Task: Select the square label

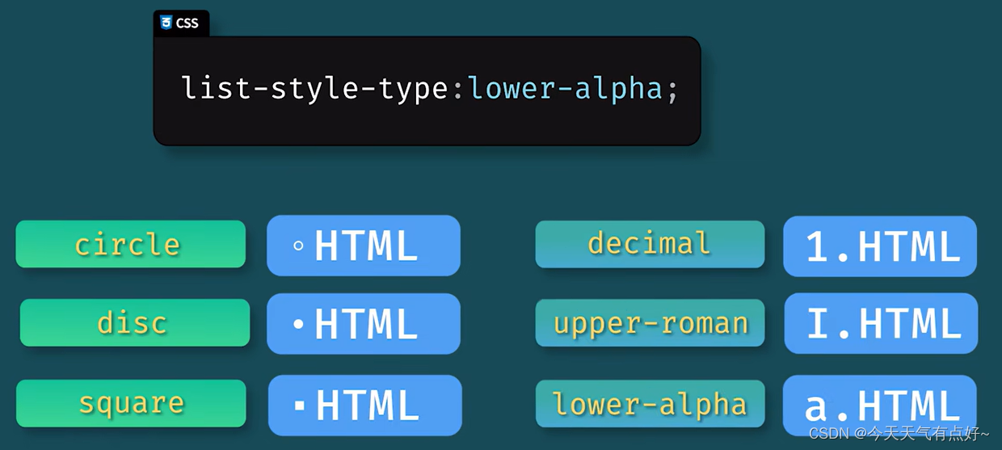Action: (131, 403)
